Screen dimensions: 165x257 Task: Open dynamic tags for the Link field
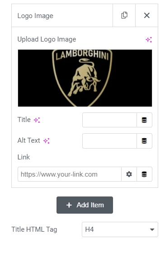(144, 174)
